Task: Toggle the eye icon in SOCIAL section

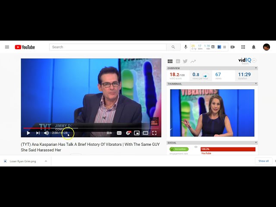Action: pyautogui.click(x=196, y=147)
